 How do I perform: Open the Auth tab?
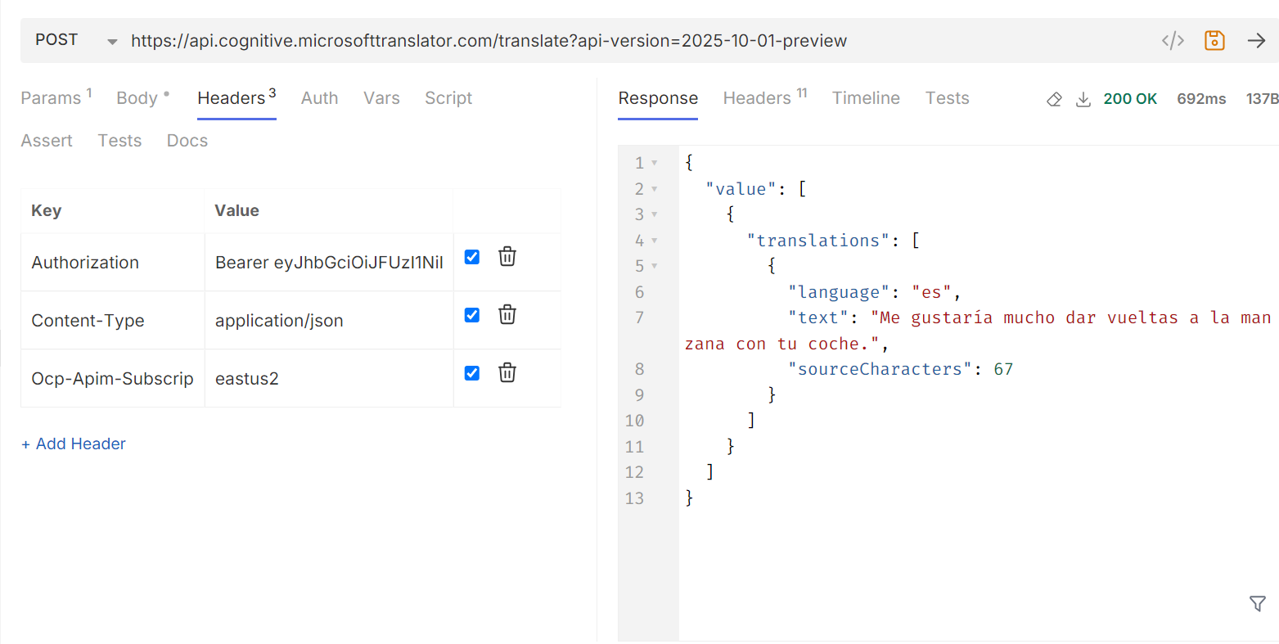pyautogui.click(x=319, y=98)
